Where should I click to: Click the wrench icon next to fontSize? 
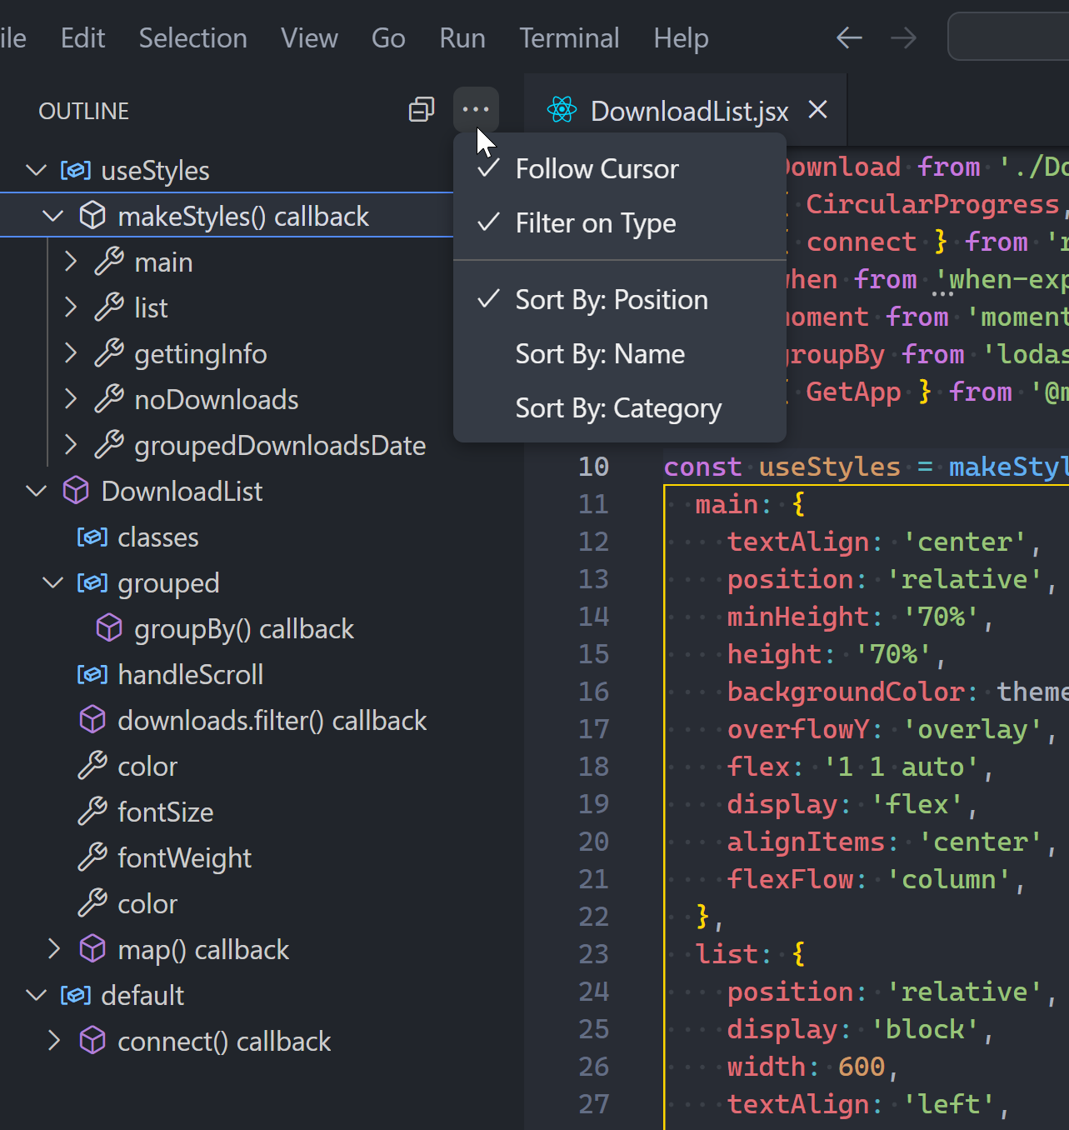point(92,812)
